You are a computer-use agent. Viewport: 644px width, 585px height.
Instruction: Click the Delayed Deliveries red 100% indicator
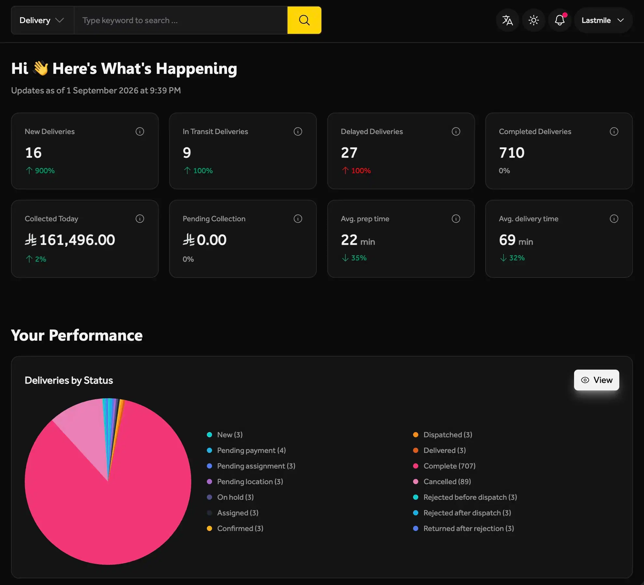click(x=356, y=170)
